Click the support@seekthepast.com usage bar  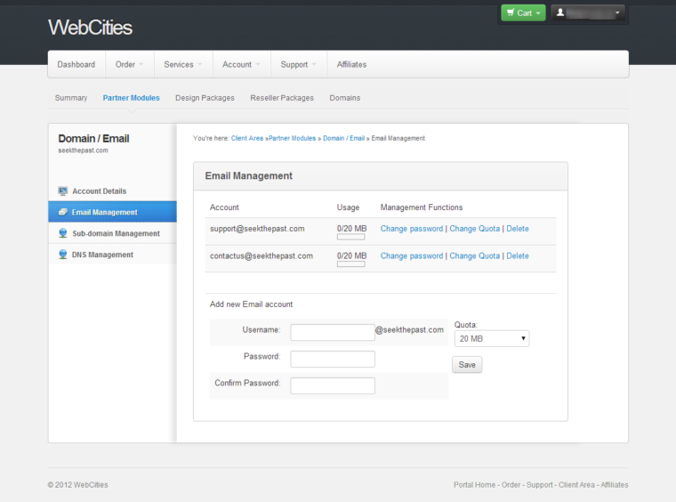pos(350,237)
